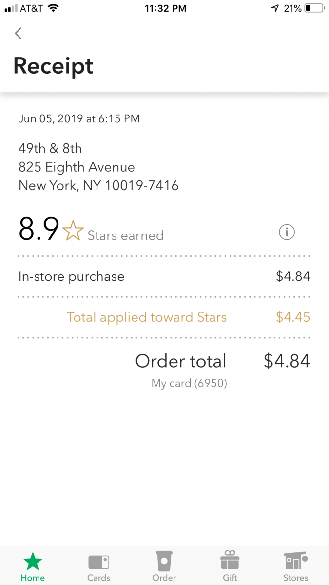Click the Receipt page title
This screenshot has width=329, height=585.
click(53, 66)
